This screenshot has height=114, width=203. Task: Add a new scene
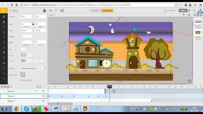point(195,15)
